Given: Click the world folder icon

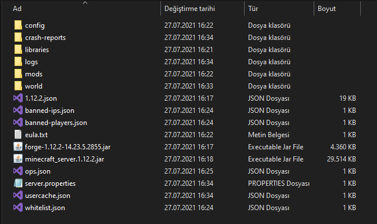Looking at the screenshot, I should pyautogui.click(x=18, y=86).
